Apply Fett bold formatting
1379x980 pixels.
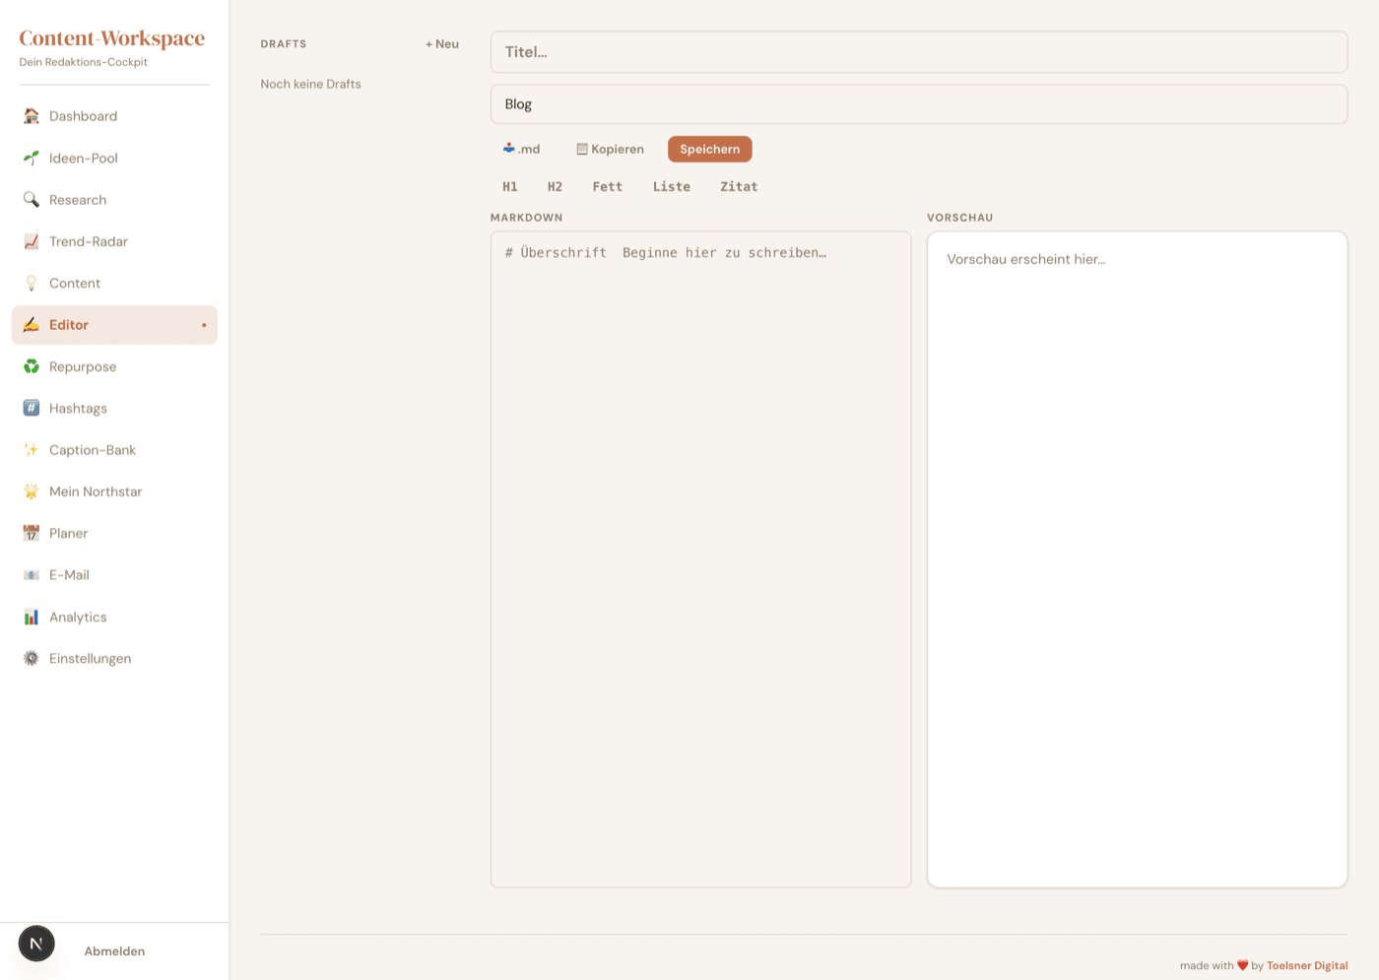[608, 186]
